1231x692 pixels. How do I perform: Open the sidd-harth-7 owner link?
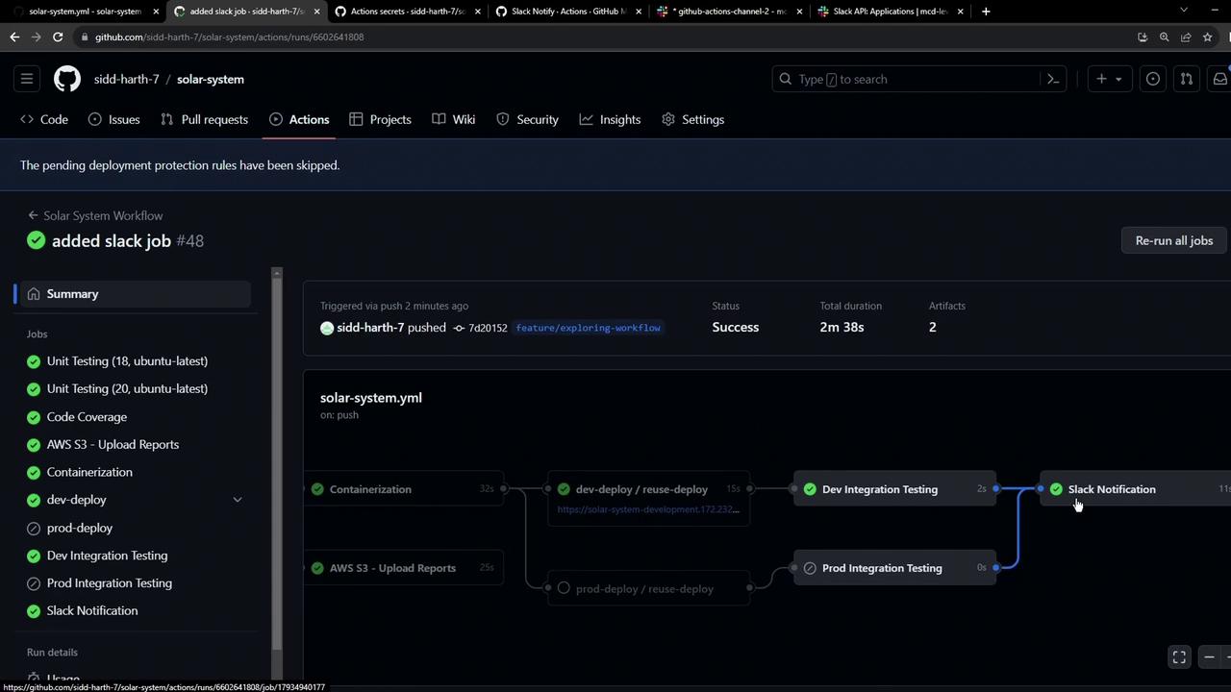[126, 79]
